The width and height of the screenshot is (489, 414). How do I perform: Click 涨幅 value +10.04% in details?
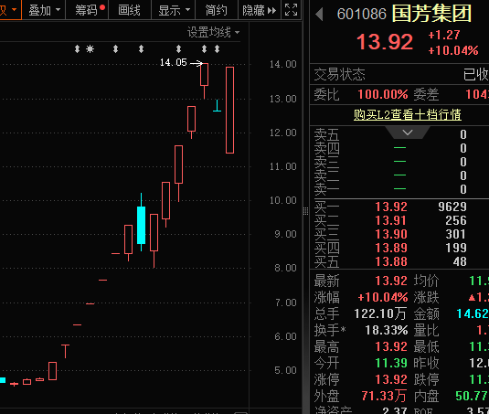coord(383,297)
